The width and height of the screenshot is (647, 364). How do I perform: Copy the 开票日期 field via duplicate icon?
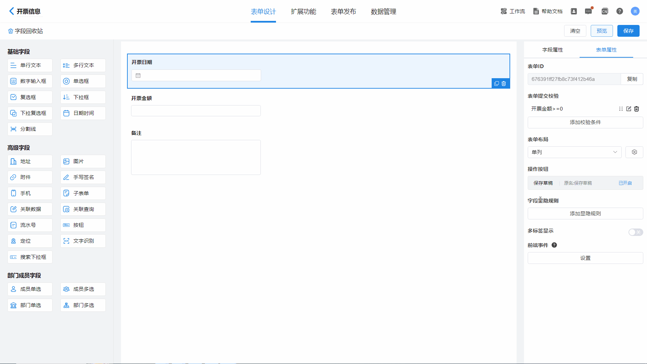(496, 84)
